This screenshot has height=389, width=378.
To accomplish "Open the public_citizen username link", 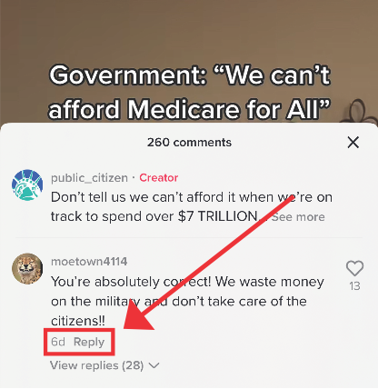I will click(x=89, y=178).
